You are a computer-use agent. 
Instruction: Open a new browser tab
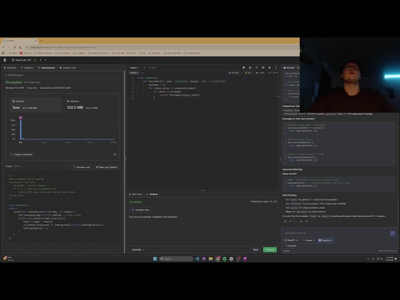click(x=41, y=41)
